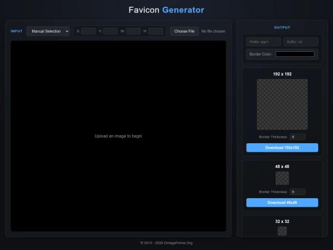Focus the H height input field
Image resolution: width=333 pixels, height=250 pixels.
click(155, 31)
